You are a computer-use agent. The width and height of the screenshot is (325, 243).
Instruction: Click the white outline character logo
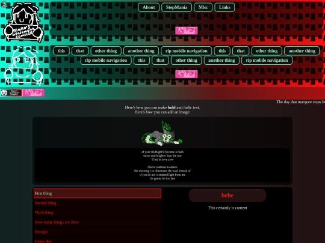click(23, 66)
